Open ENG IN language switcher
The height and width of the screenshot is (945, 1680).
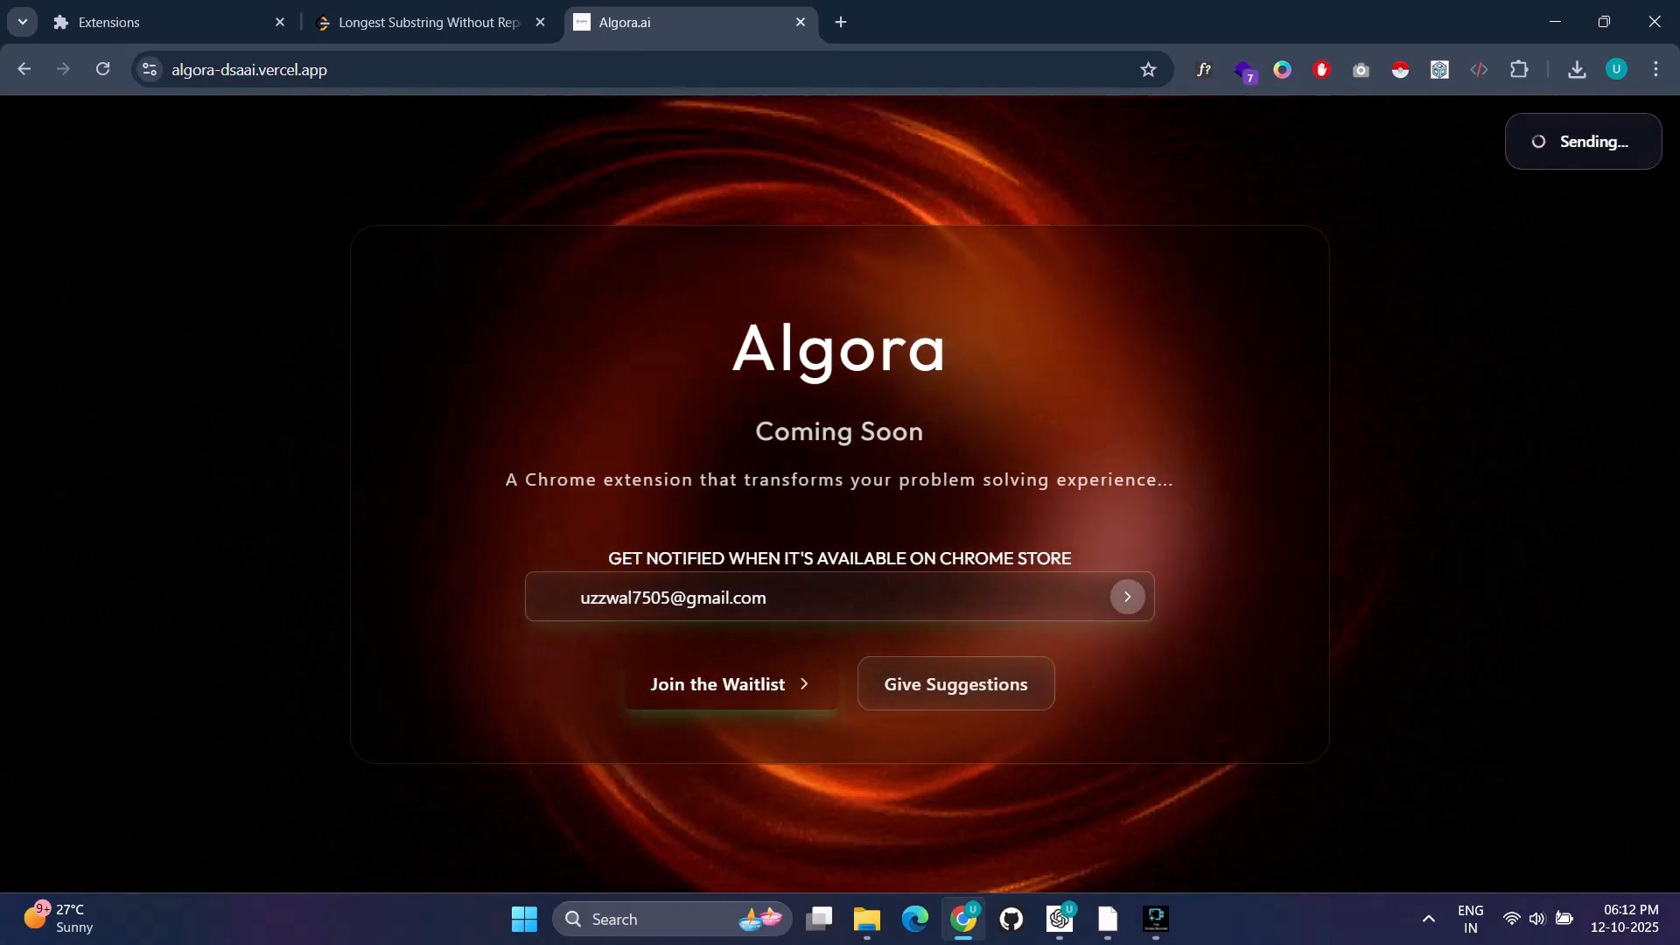(1470, 919)
